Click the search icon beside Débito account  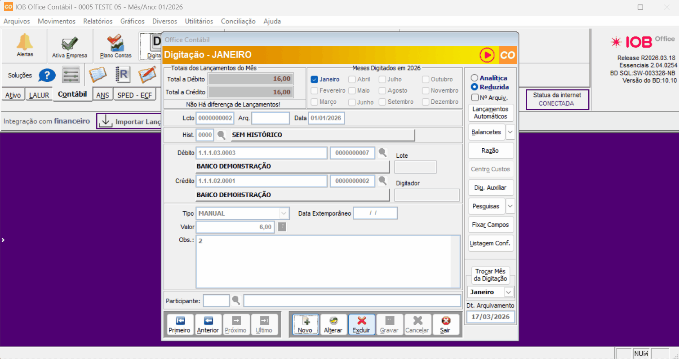point(382,153)
